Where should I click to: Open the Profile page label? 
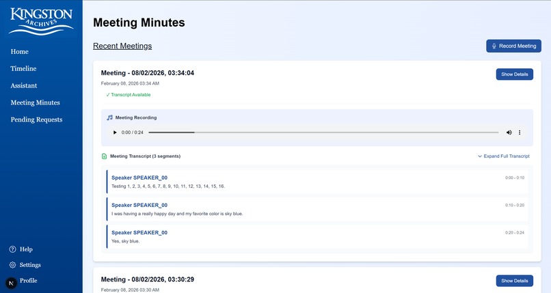pos(29,281)
